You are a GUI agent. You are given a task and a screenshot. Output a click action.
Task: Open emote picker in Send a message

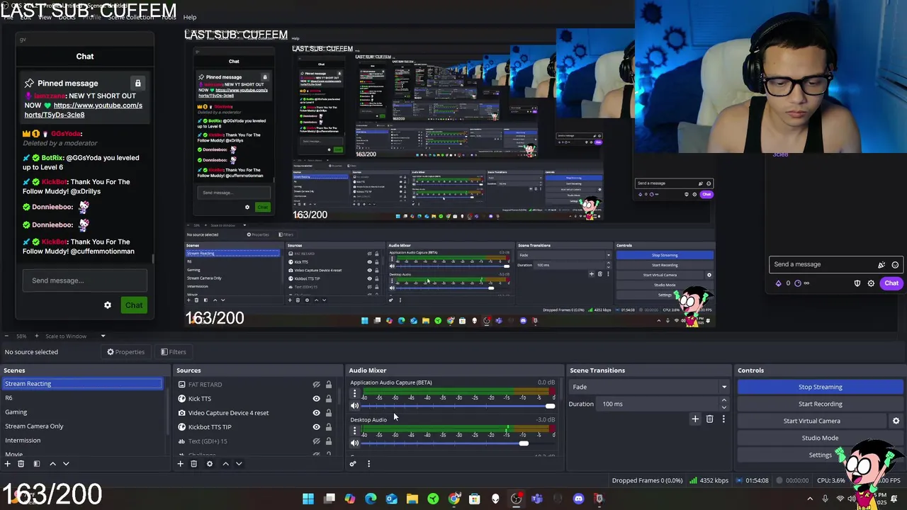(895, 265)
